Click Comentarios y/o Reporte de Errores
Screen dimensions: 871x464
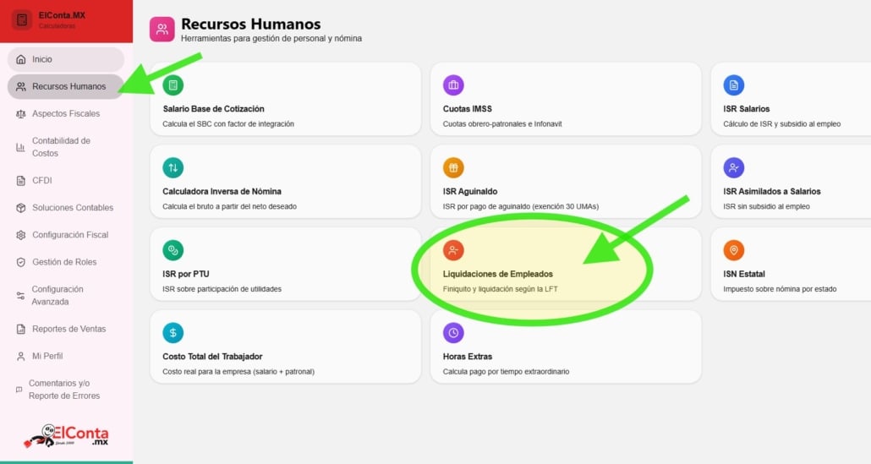[x=64, y=389]
